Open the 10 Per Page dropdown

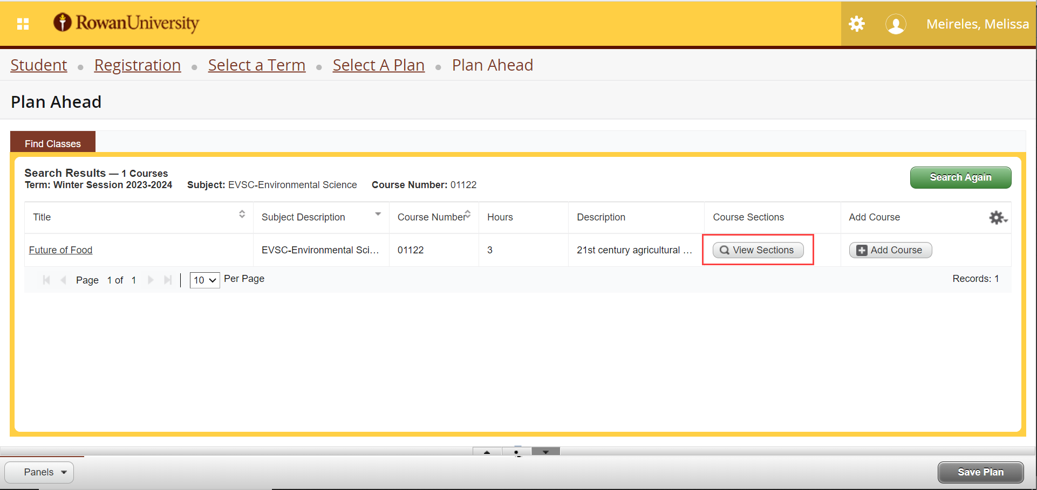tap(204, 280)
